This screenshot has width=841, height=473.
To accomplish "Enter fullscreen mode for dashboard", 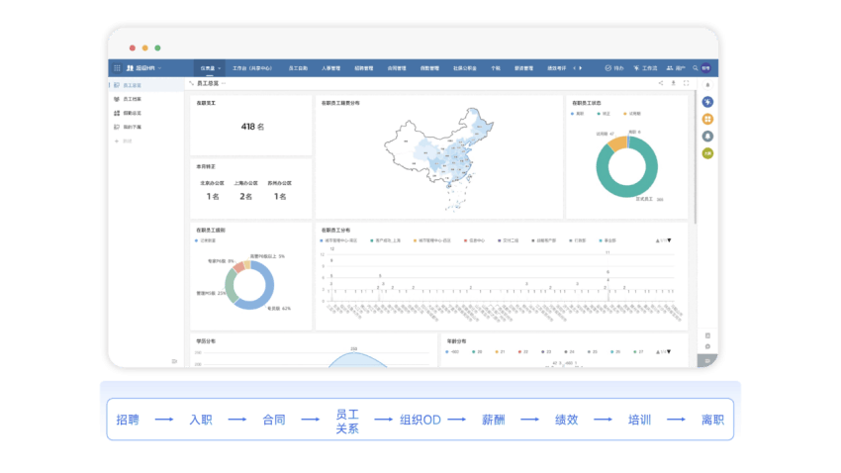I will pyautogui.click(x=686, y=83).
